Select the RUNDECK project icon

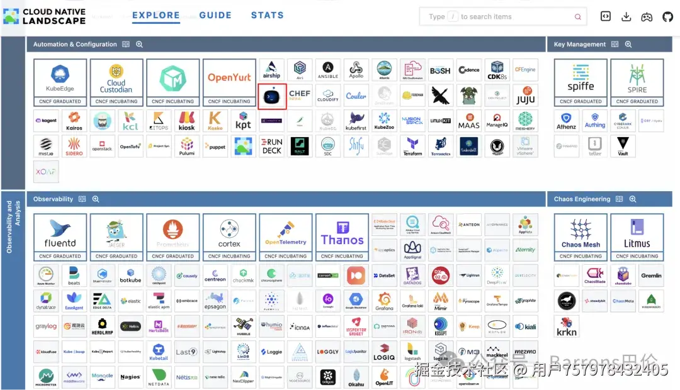click(271, 147)
